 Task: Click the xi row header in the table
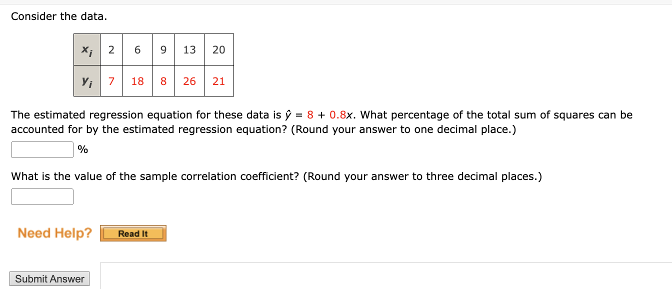pos(86,49)
